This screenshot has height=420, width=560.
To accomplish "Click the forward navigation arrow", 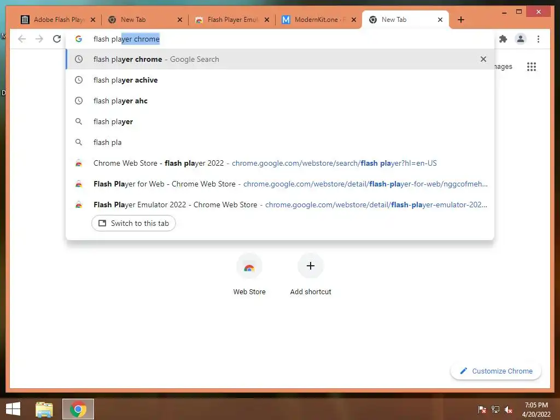I will click(39, 39).
